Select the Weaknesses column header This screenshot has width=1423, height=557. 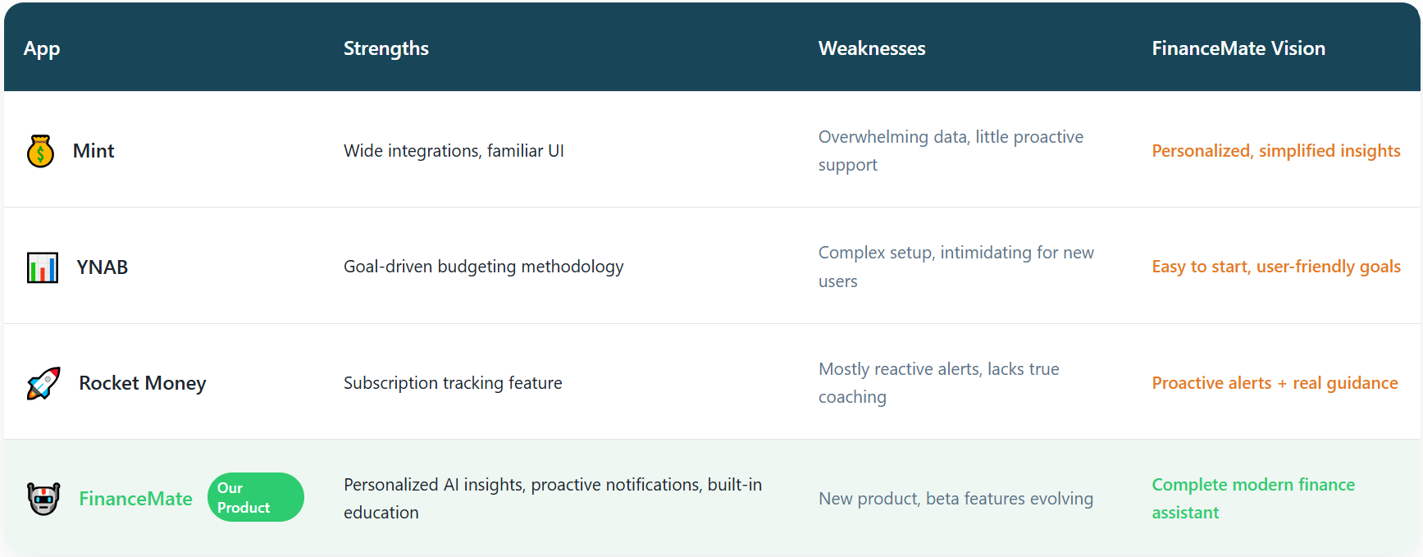[x=871, y=48]
